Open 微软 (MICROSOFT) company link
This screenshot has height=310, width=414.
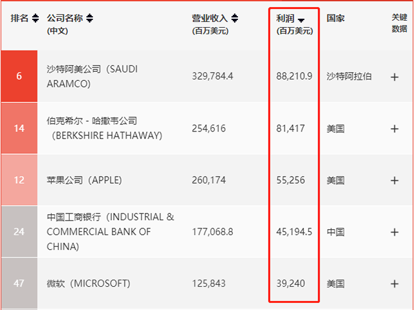(x=89, y=283)
